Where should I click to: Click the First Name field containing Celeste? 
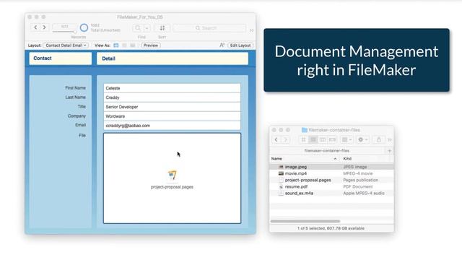tap(172, 88)
